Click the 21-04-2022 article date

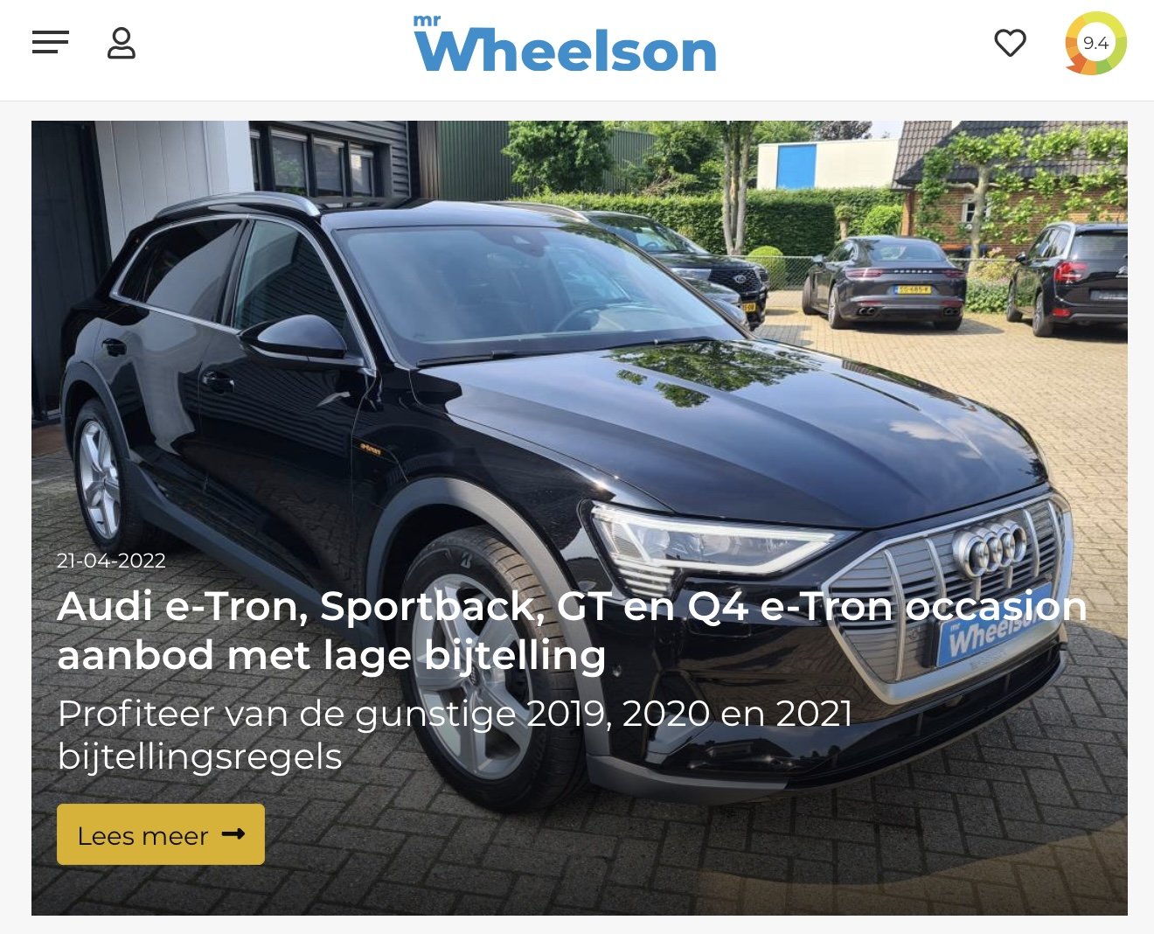pyautogui.click(x=111, y=561)
